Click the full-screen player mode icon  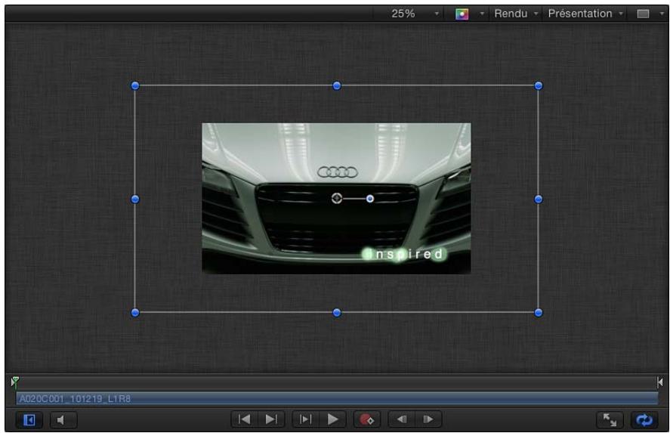610,419
